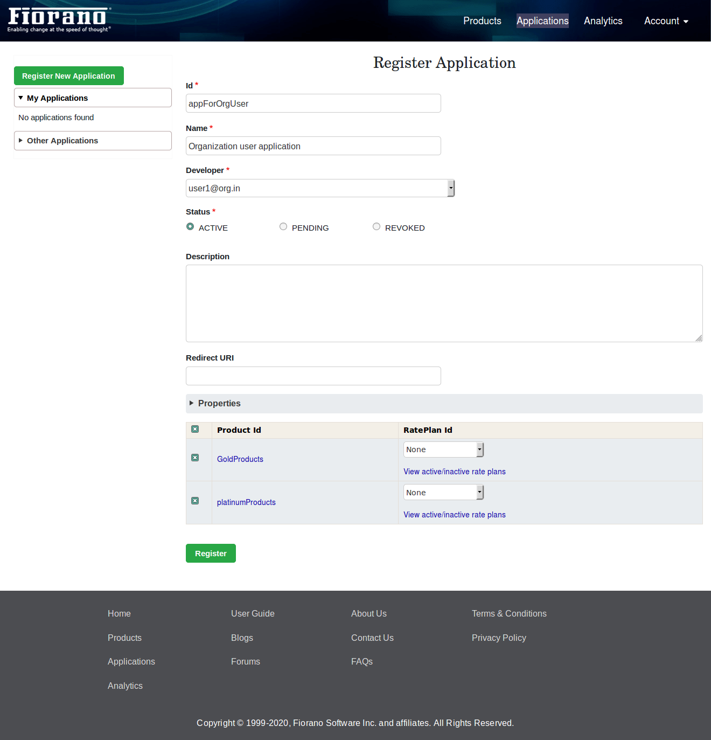Open the Account menu in the header
The width and height of the screenshot is (711, 740).
click(x=666, y=21)
